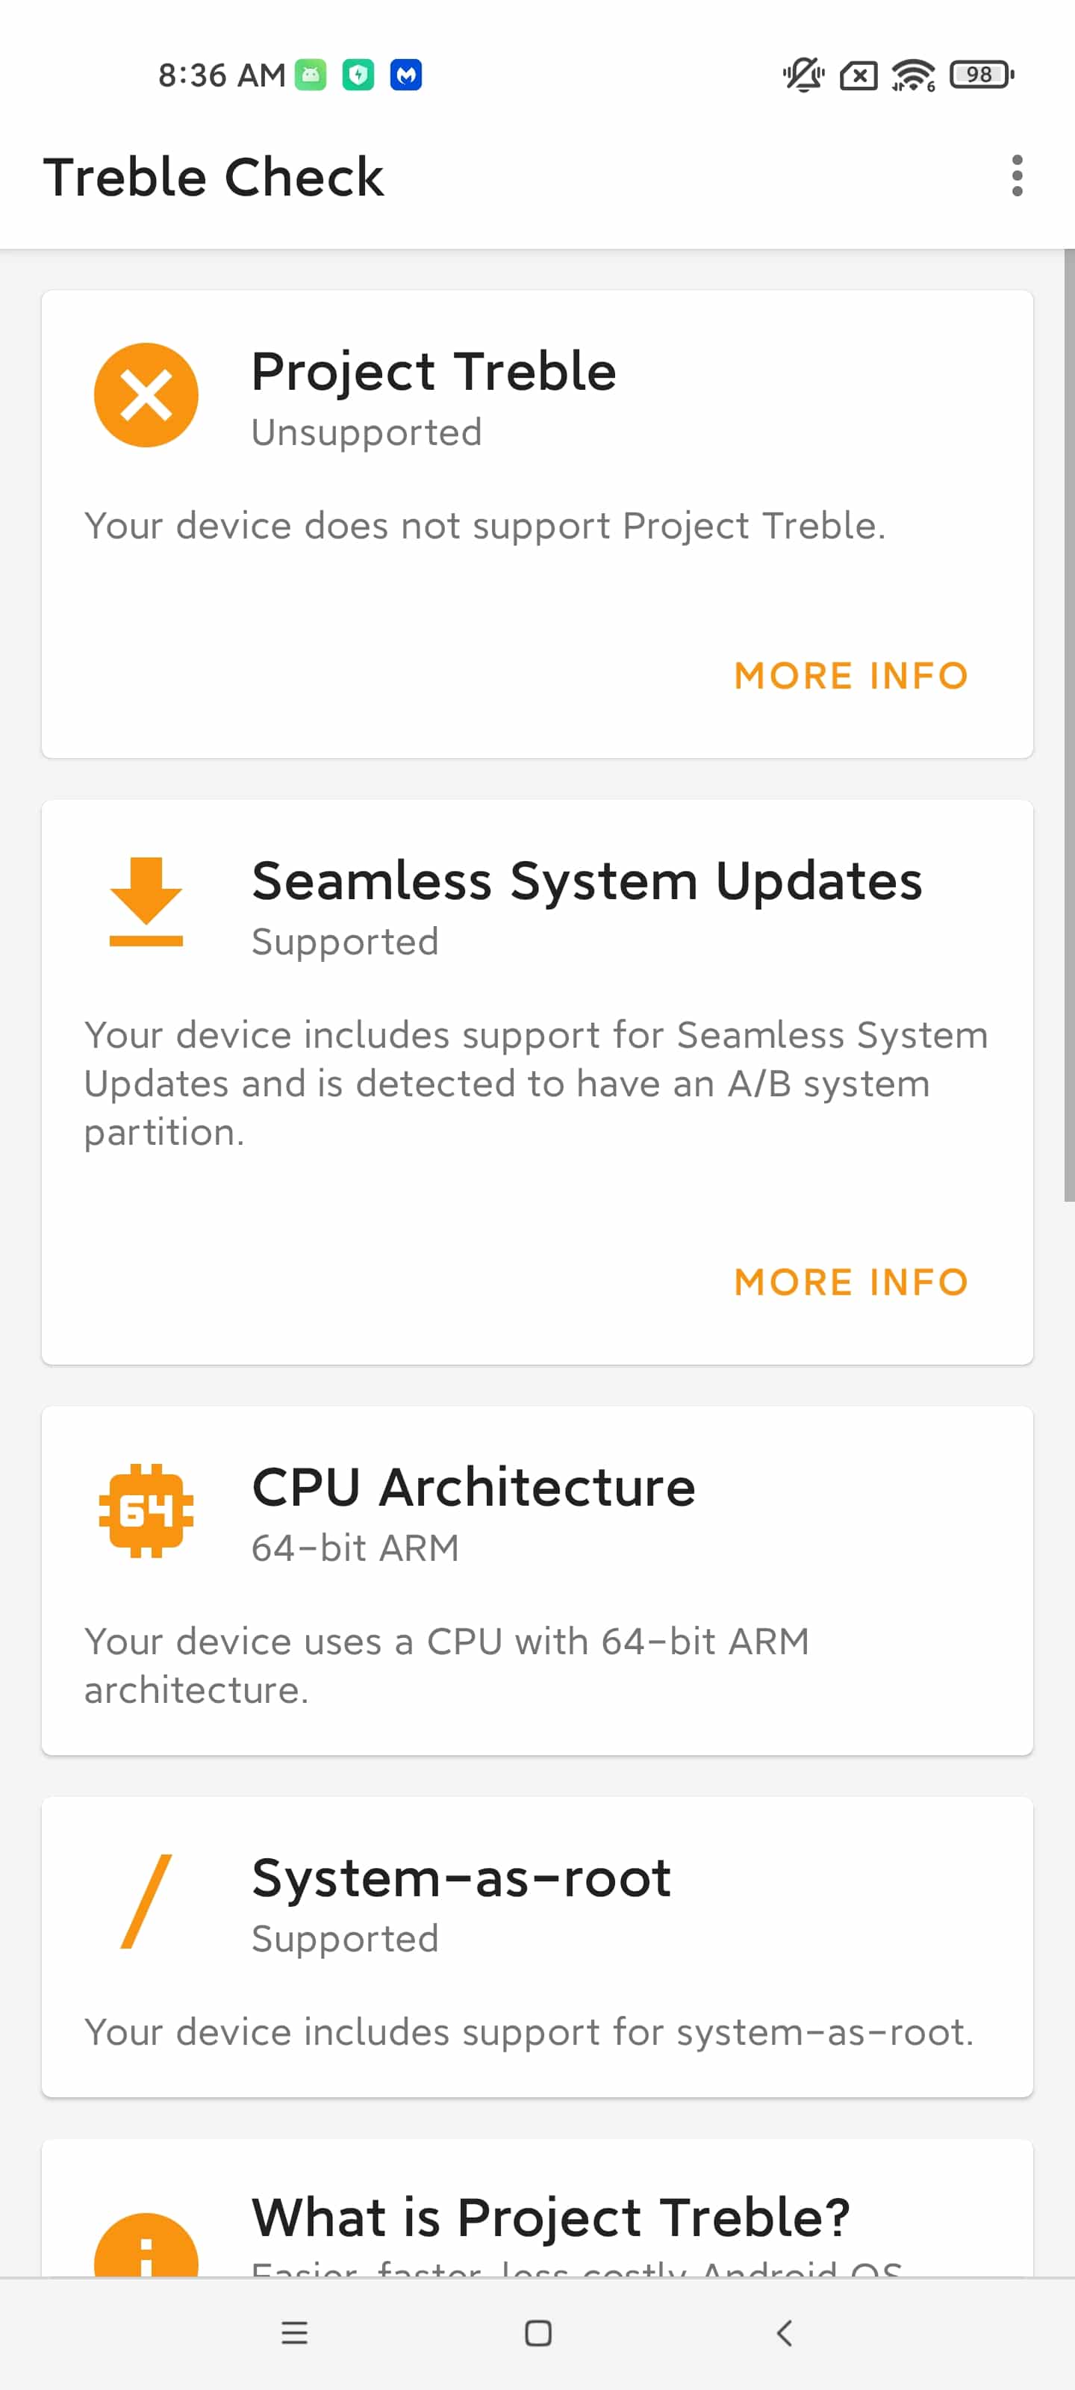Open the What is Project Treble card
The image size is (1075, 2390).
pyautogui.click(x=537, y=2209)
